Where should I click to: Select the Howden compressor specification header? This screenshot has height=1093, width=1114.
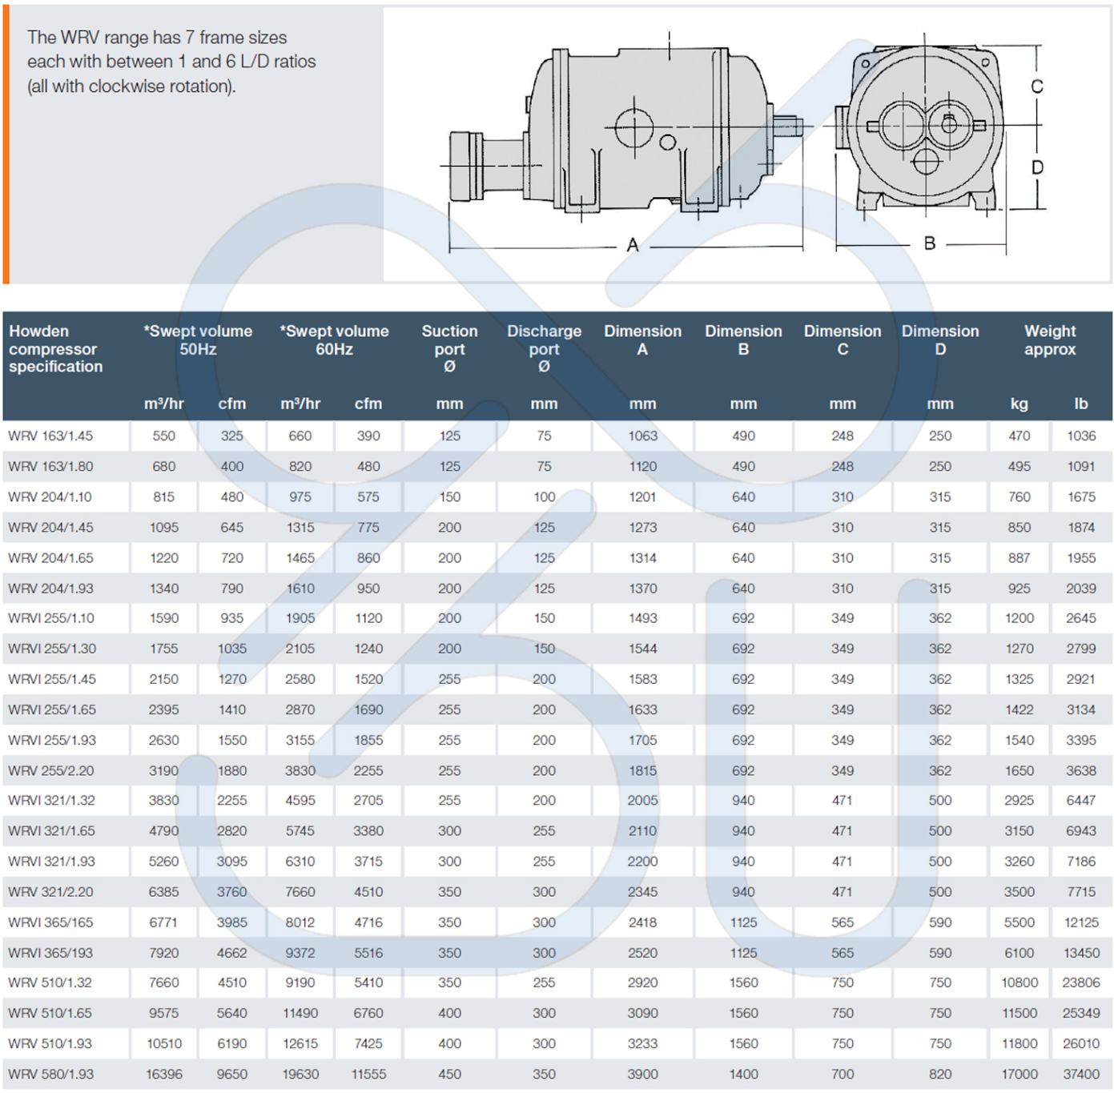pos(55,349)
